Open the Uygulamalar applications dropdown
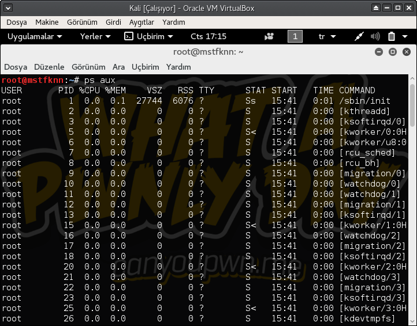The width and height of the screenshot is (417, 326). pyautogui.click(x=34, y=36)
